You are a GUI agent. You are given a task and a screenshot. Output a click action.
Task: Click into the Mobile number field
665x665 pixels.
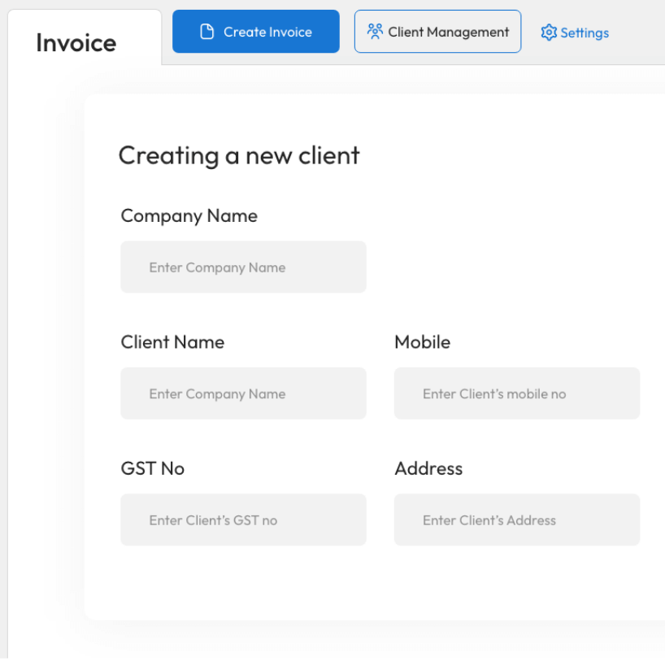[x=516, y=393]
